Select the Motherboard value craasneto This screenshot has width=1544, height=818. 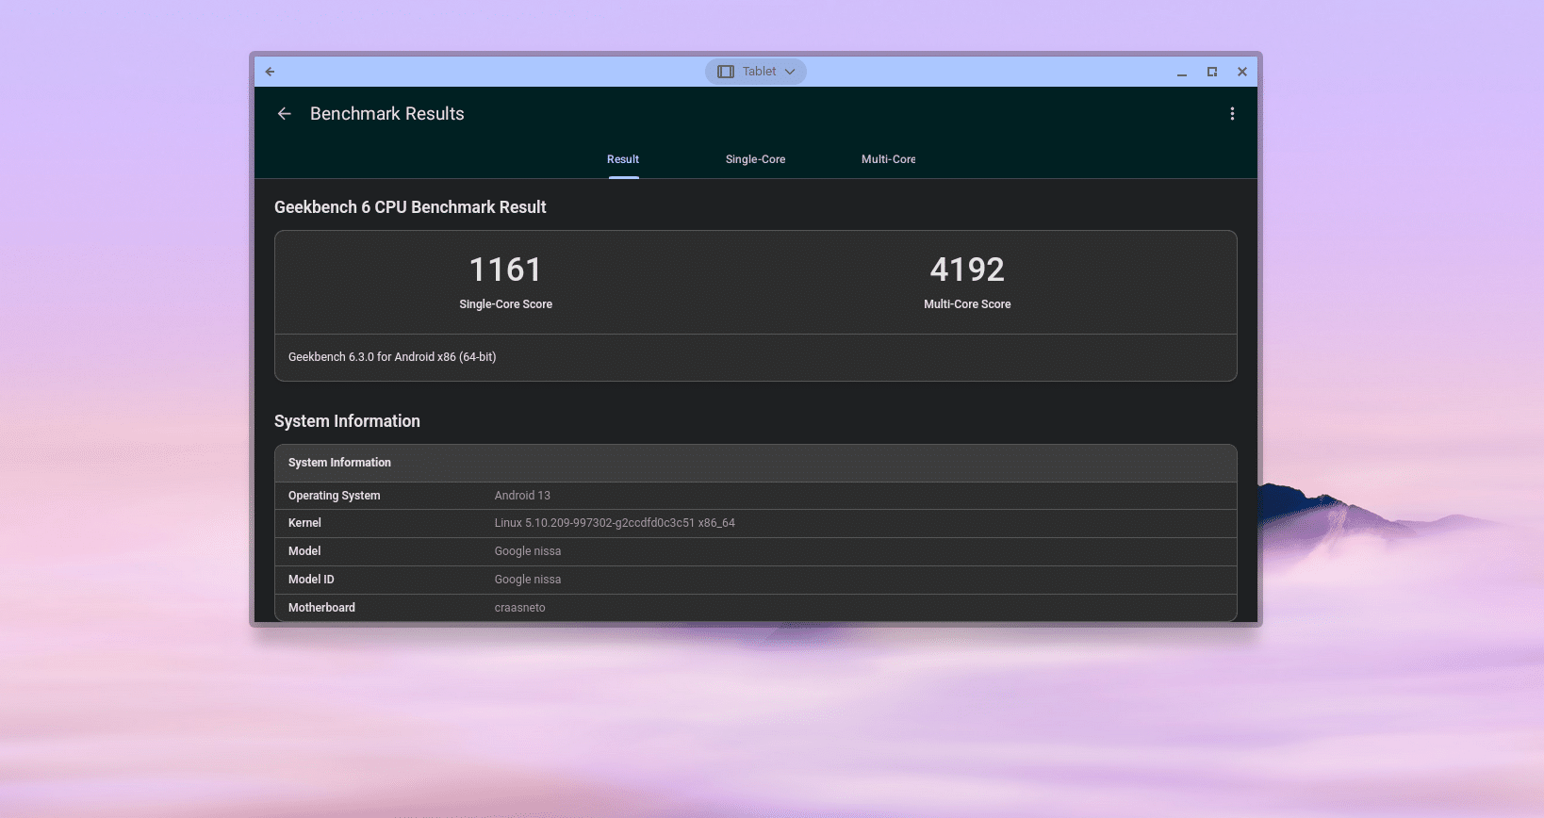(519, 608)
